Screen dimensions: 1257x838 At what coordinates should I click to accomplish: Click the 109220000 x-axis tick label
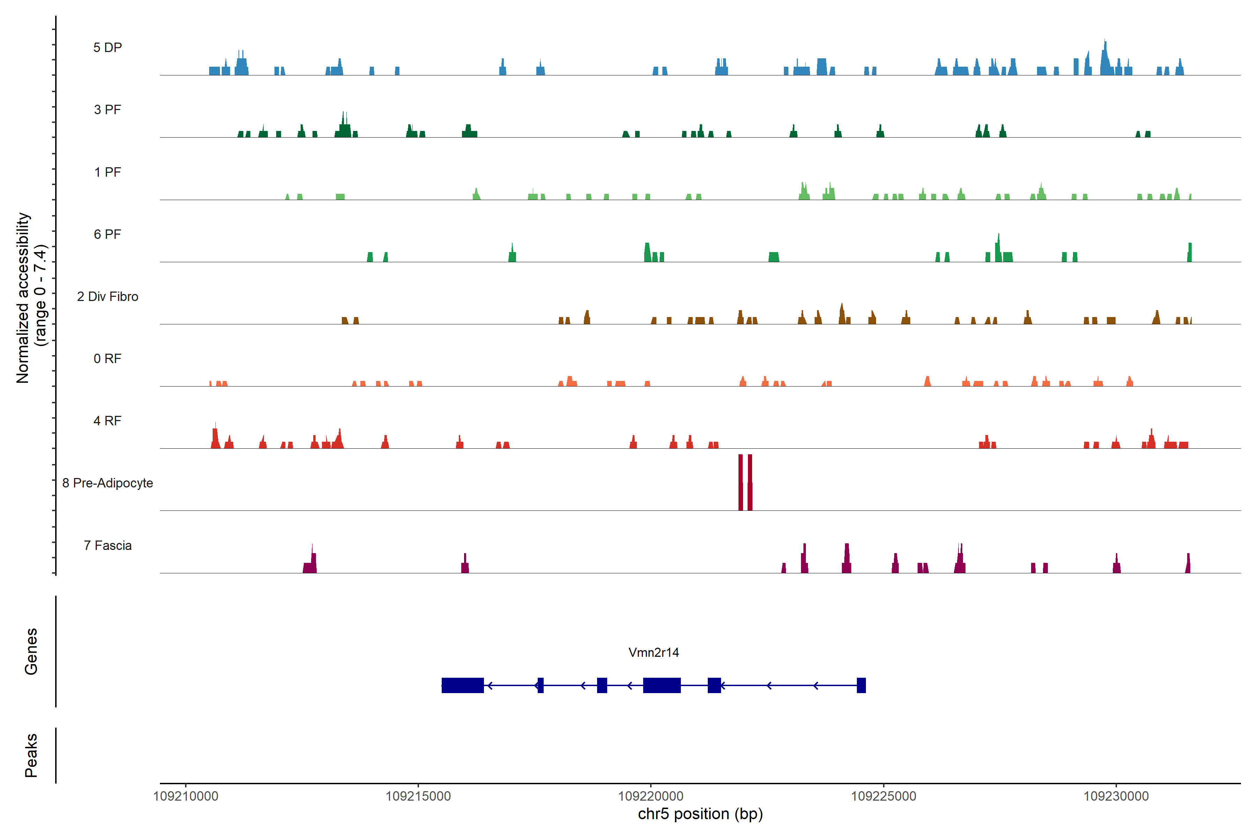[650, 796]
